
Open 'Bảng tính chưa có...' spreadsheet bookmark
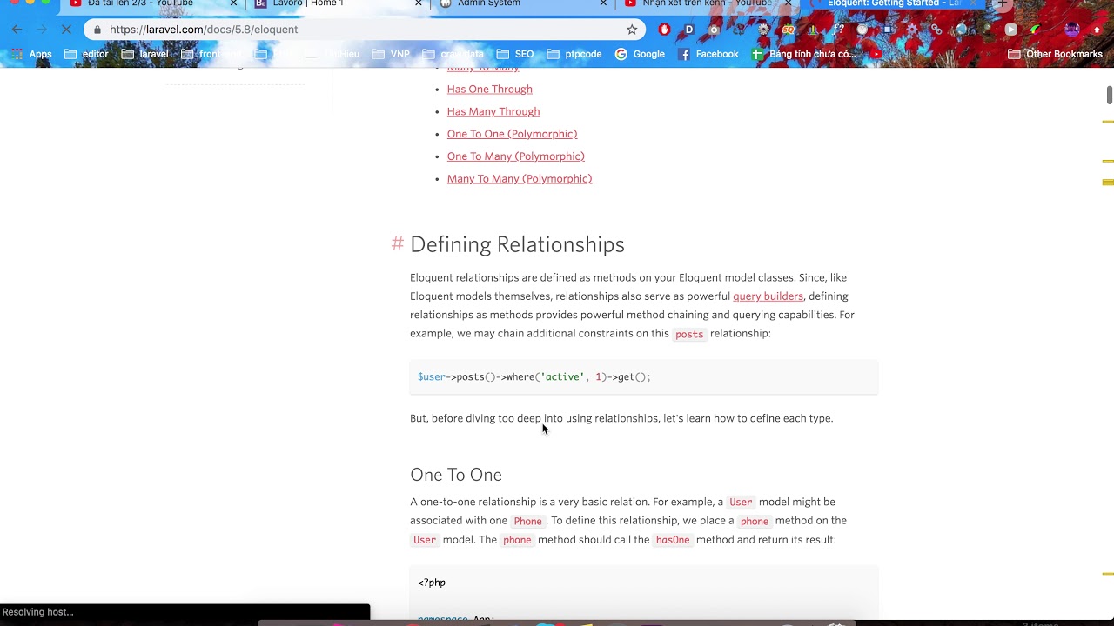pyautogui.click(x=804, y=54)
